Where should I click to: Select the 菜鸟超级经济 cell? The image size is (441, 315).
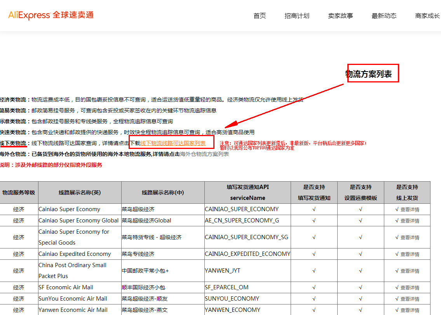163,209
